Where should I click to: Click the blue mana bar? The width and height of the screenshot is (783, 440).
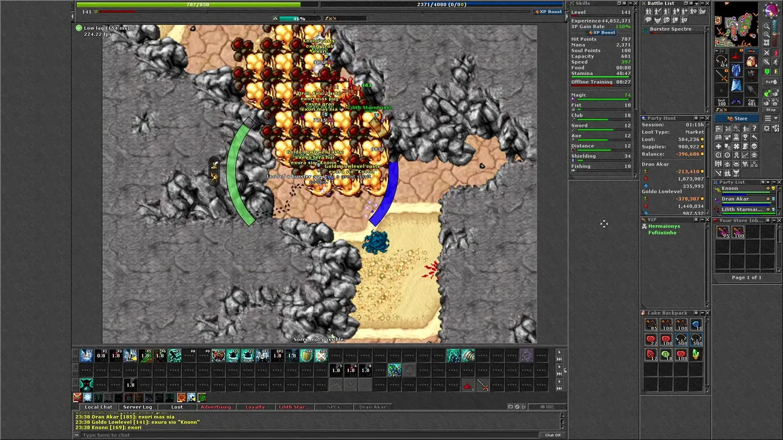[x=442, y=4]
